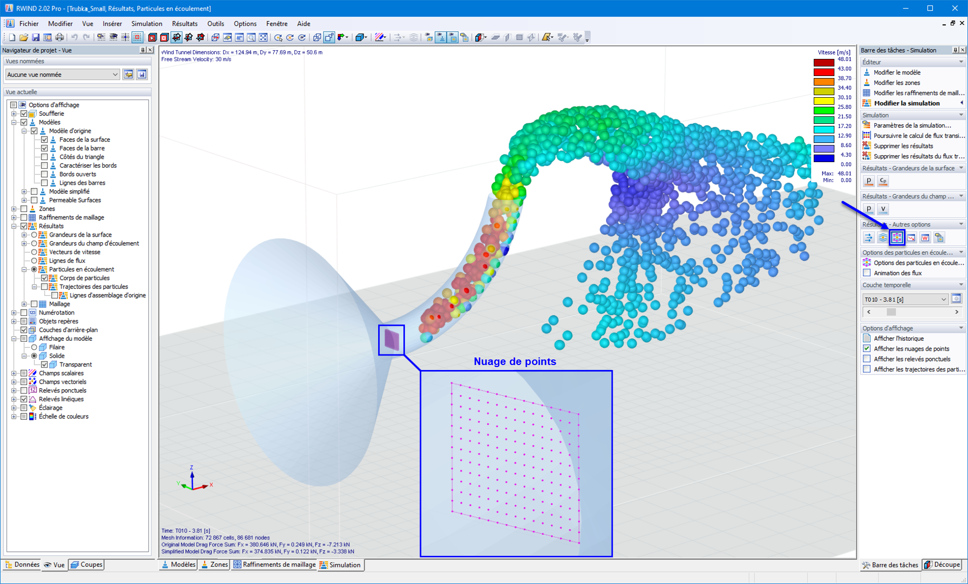Click the print toolbar icon
Viewport: 968px width, 584px height.
click(59, 37)
